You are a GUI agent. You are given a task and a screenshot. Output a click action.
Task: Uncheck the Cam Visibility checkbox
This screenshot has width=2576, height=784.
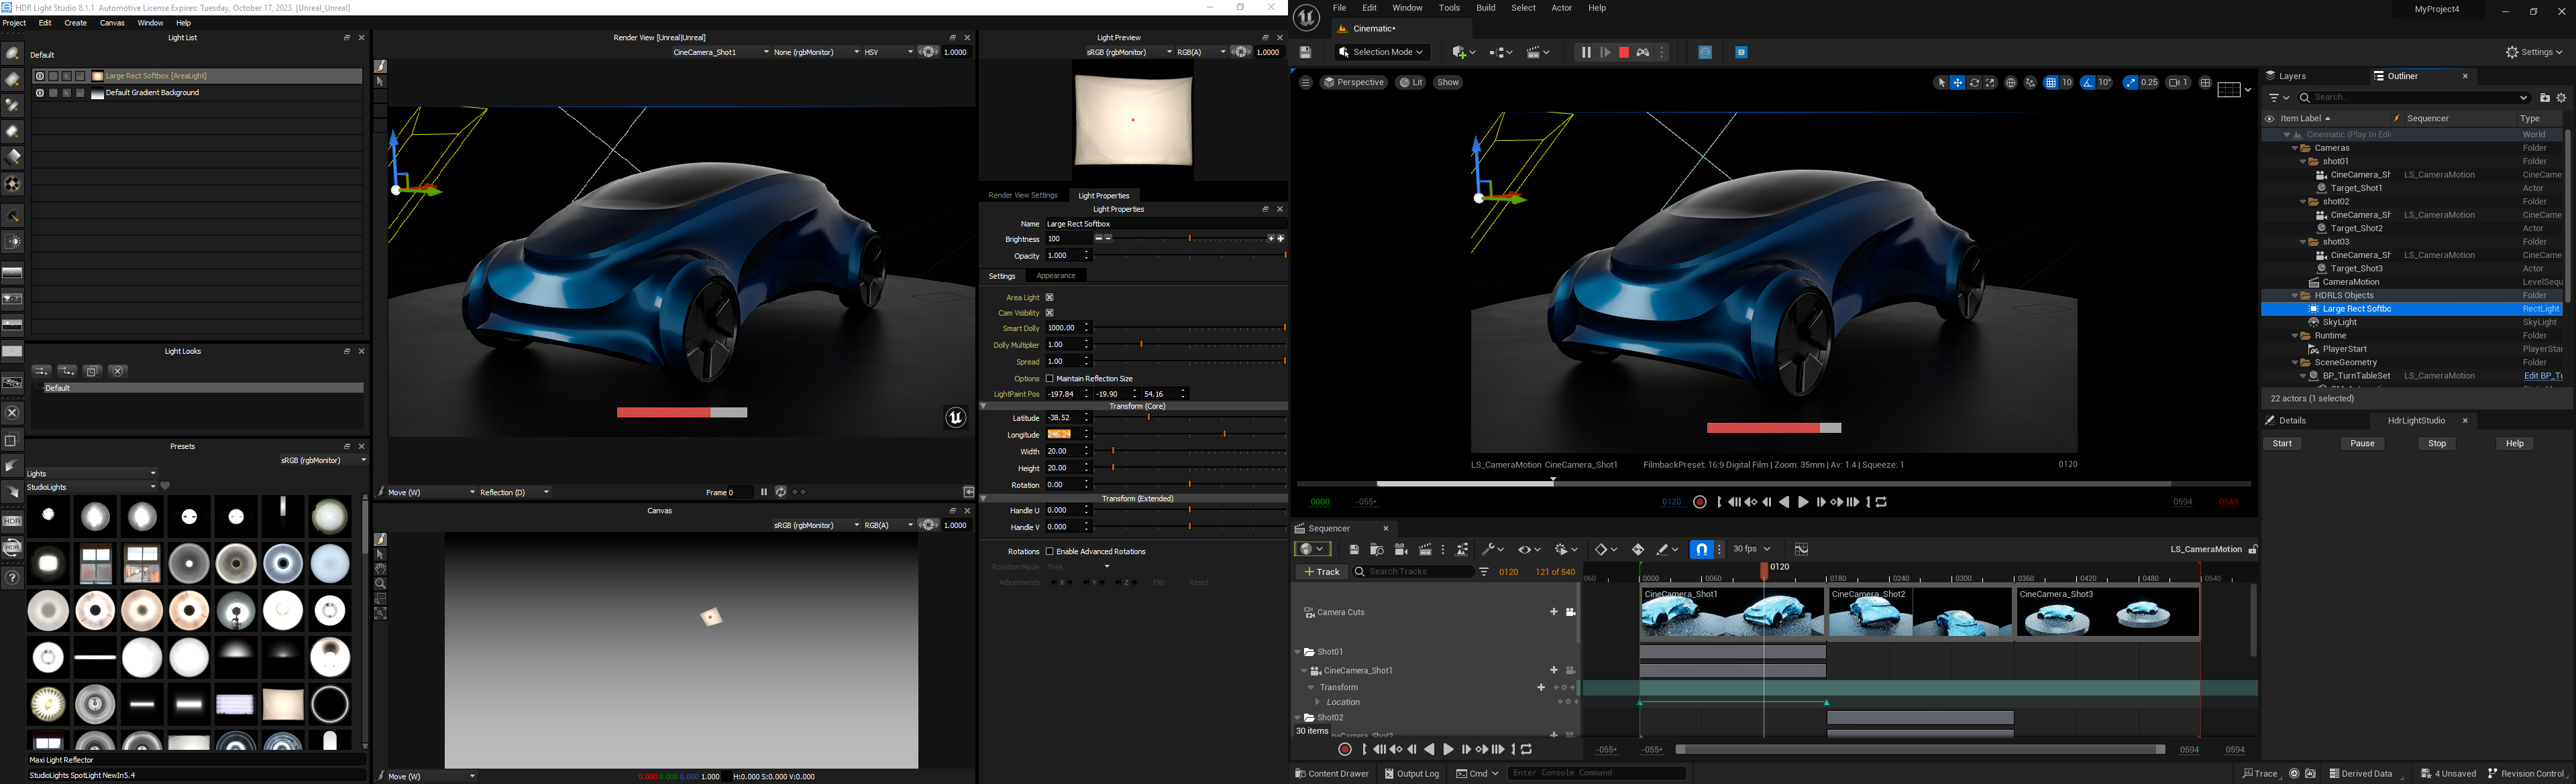tap(1050, 313)
